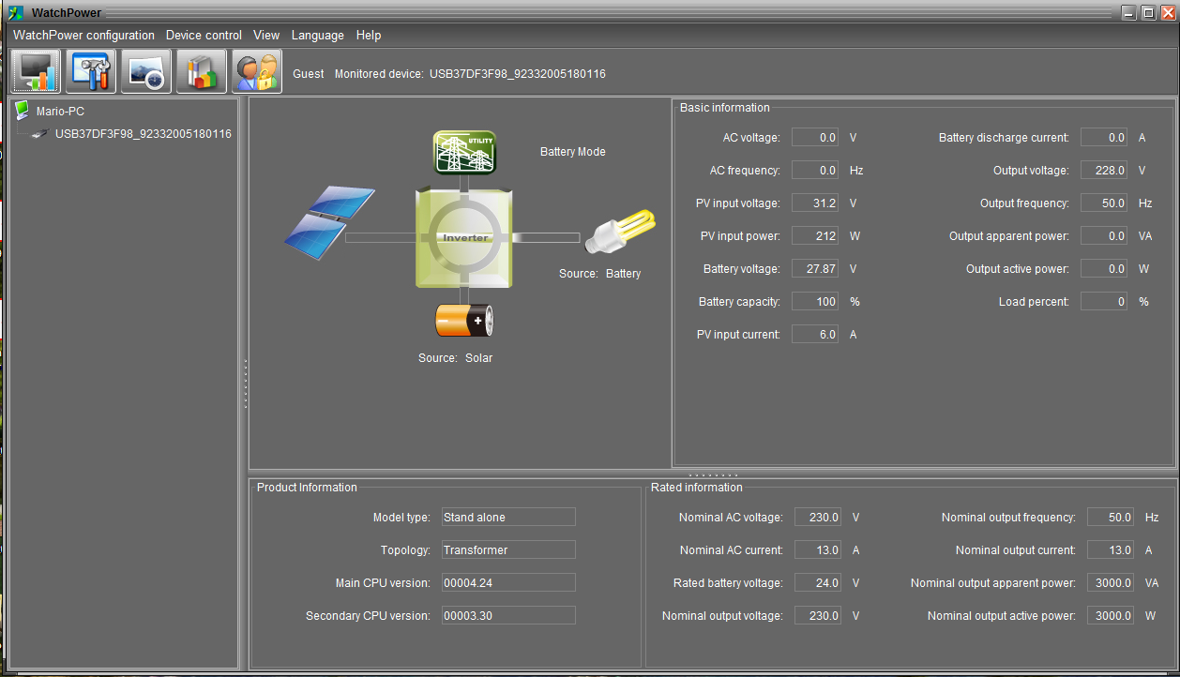Click Nominal output active power value 3000.0
Viewport: 1180px width, 677px height.
[x=1111, y=616]
